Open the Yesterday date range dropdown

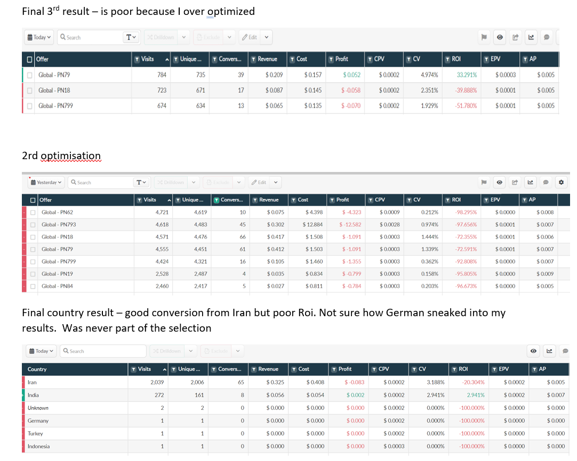pos(45,183)
